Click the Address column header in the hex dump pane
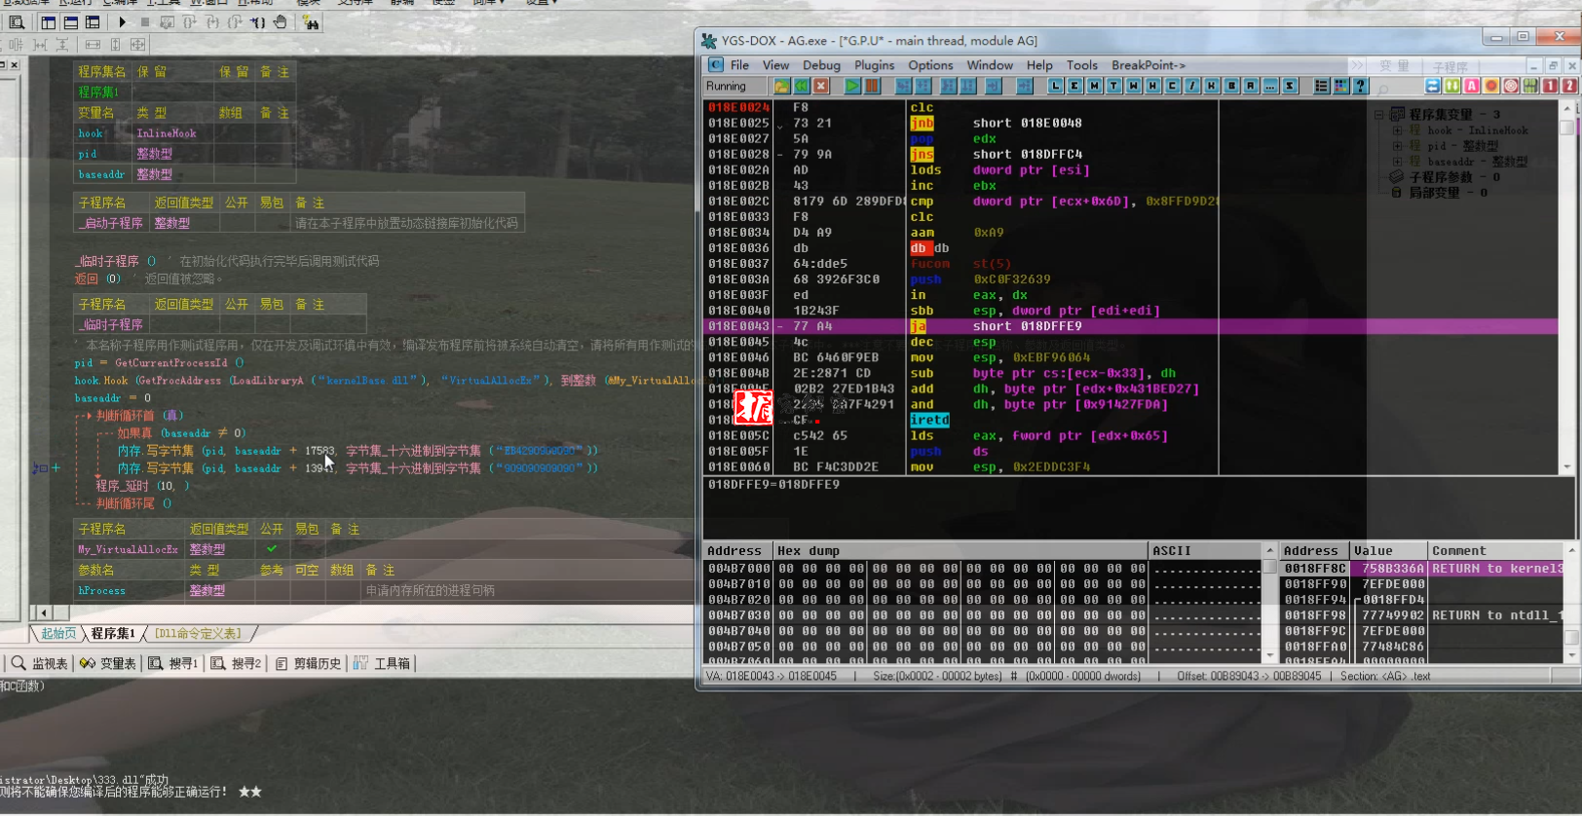 737,551
